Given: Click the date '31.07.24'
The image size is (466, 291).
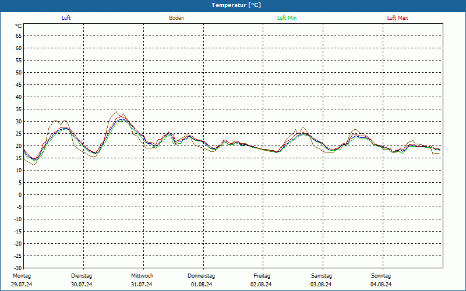Looking at the screenshot, I should [x=142, y=285].
